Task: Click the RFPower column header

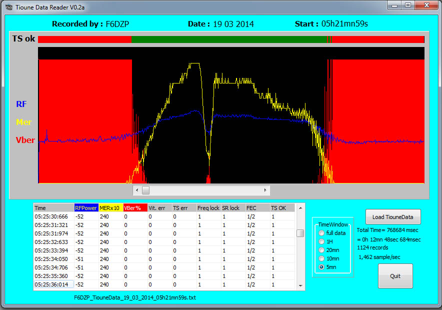Action: tap(86, 208)
